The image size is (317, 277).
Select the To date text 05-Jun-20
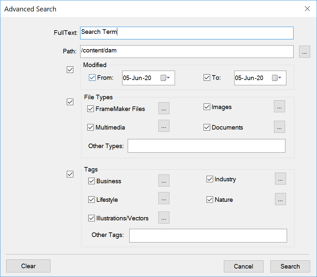pos(249,78)
